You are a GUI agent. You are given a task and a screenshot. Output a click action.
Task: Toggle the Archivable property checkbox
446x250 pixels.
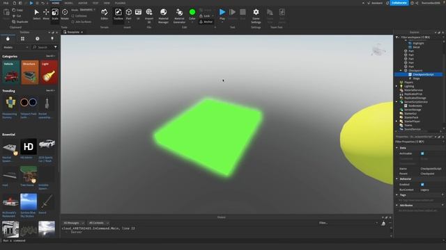coord(422,153)
